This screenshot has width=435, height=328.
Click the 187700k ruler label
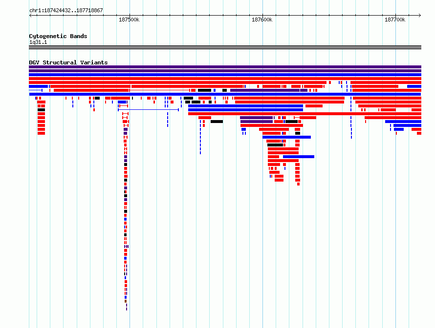pyautogui.click(x=395, y=20)
